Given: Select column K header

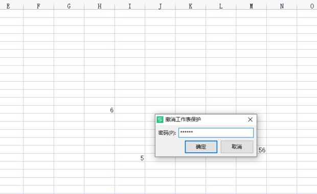Looking at the screenshot, I should tap(191, 6).
